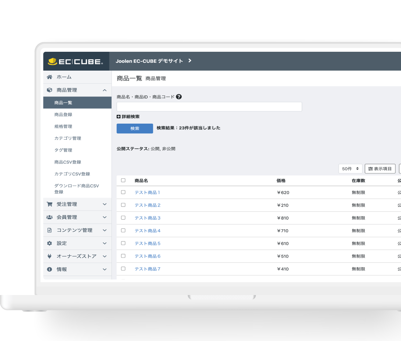Expand the 受注管理 menu chevron

click(x=105, y=204)
